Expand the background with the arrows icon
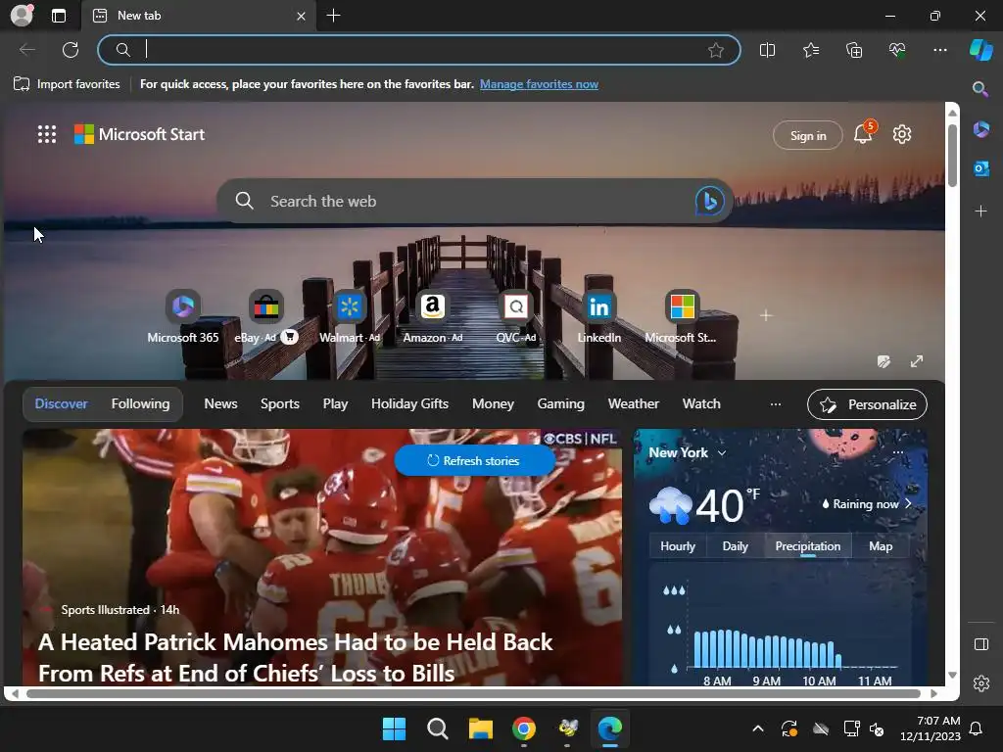Screen dimensions: 1003x752 pos(917,361)
